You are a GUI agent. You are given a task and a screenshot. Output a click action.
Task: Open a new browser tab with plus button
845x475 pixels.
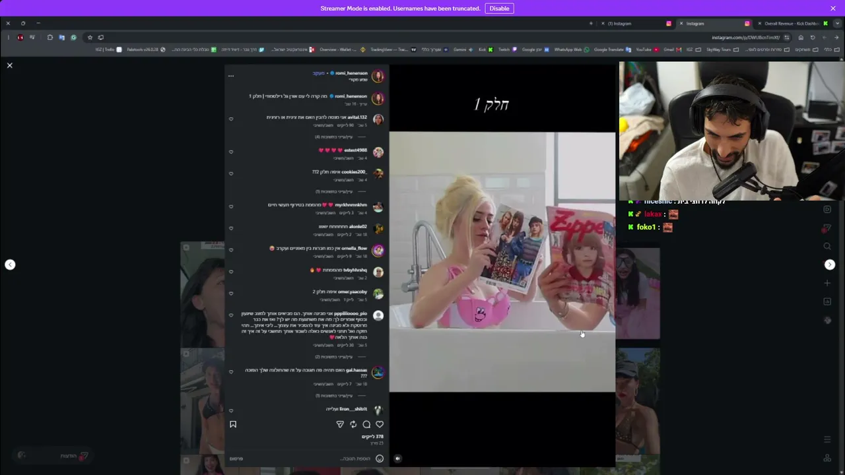591,24
